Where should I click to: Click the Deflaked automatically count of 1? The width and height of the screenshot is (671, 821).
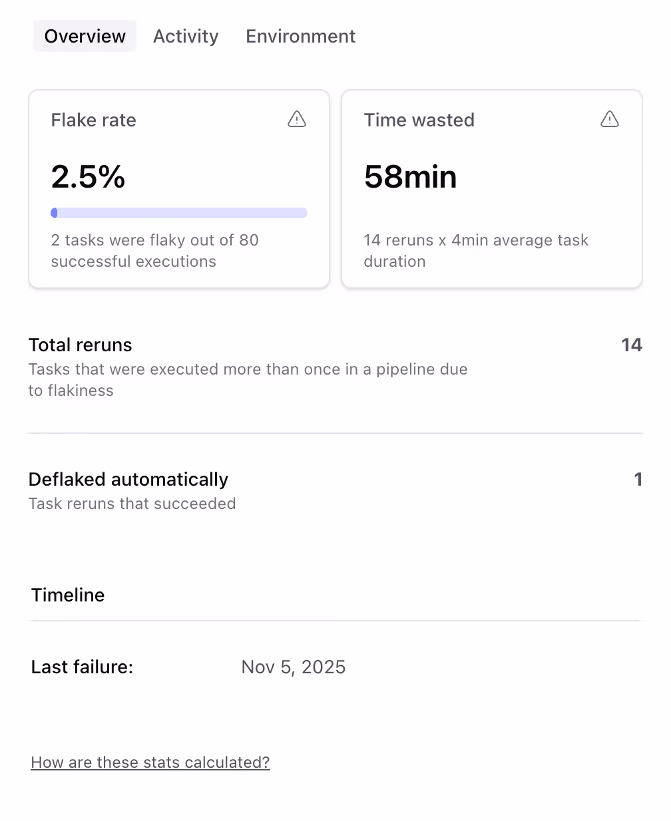[637, 479]
